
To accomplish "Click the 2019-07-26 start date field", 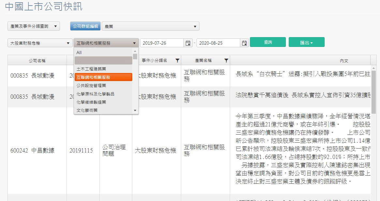I will coord(162,43).
